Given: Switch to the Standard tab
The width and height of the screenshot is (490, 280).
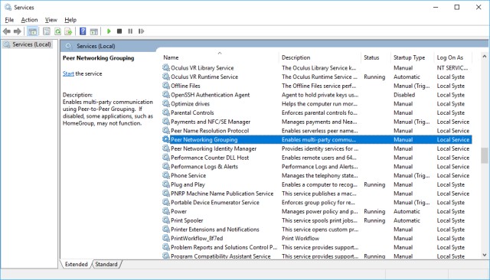Looking at the screenshot, I should point(106,264).
